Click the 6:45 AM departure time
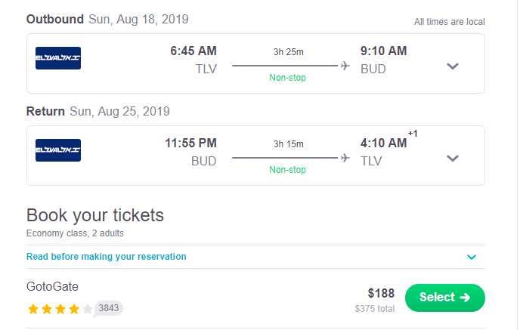Image resolution: width=520 pixels, height=330 pixels. tap(193, 51)
